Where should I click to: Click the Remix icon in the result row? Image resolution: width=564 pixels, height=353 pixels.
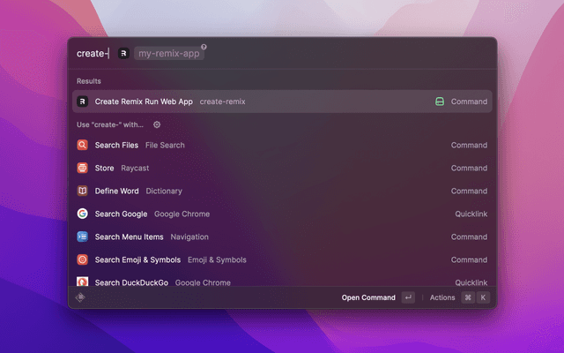82,101
